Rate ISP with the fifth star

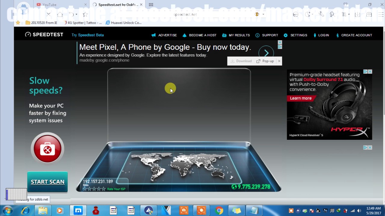(x=104, y=189)
